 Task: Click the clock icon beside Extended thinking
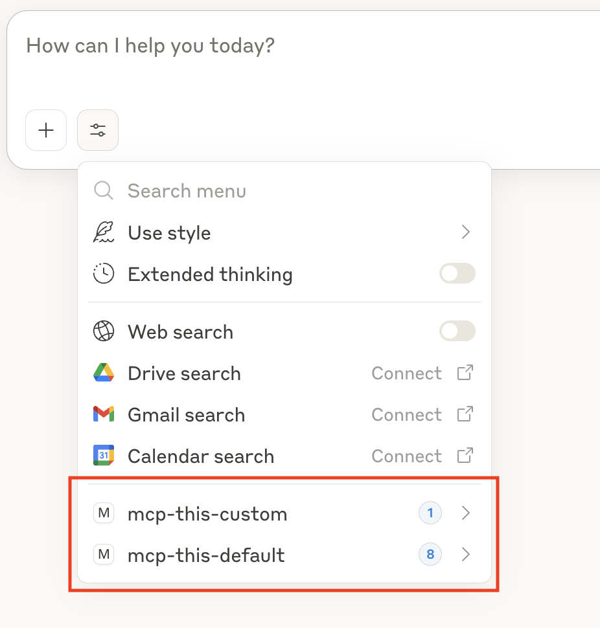click(x=104, y=274)
